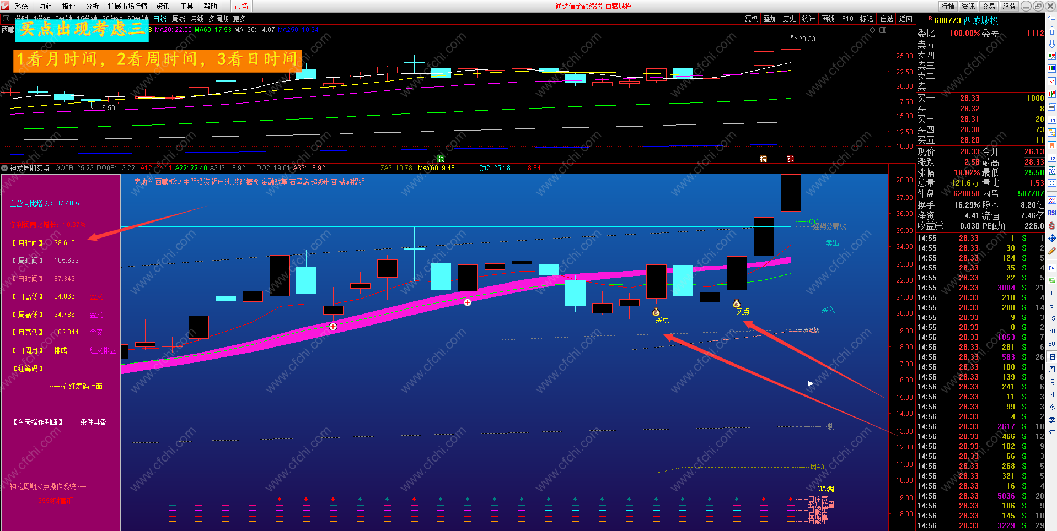Click the 历史 history button
This screenshot has height=531, width=1057.
(790, 19)
